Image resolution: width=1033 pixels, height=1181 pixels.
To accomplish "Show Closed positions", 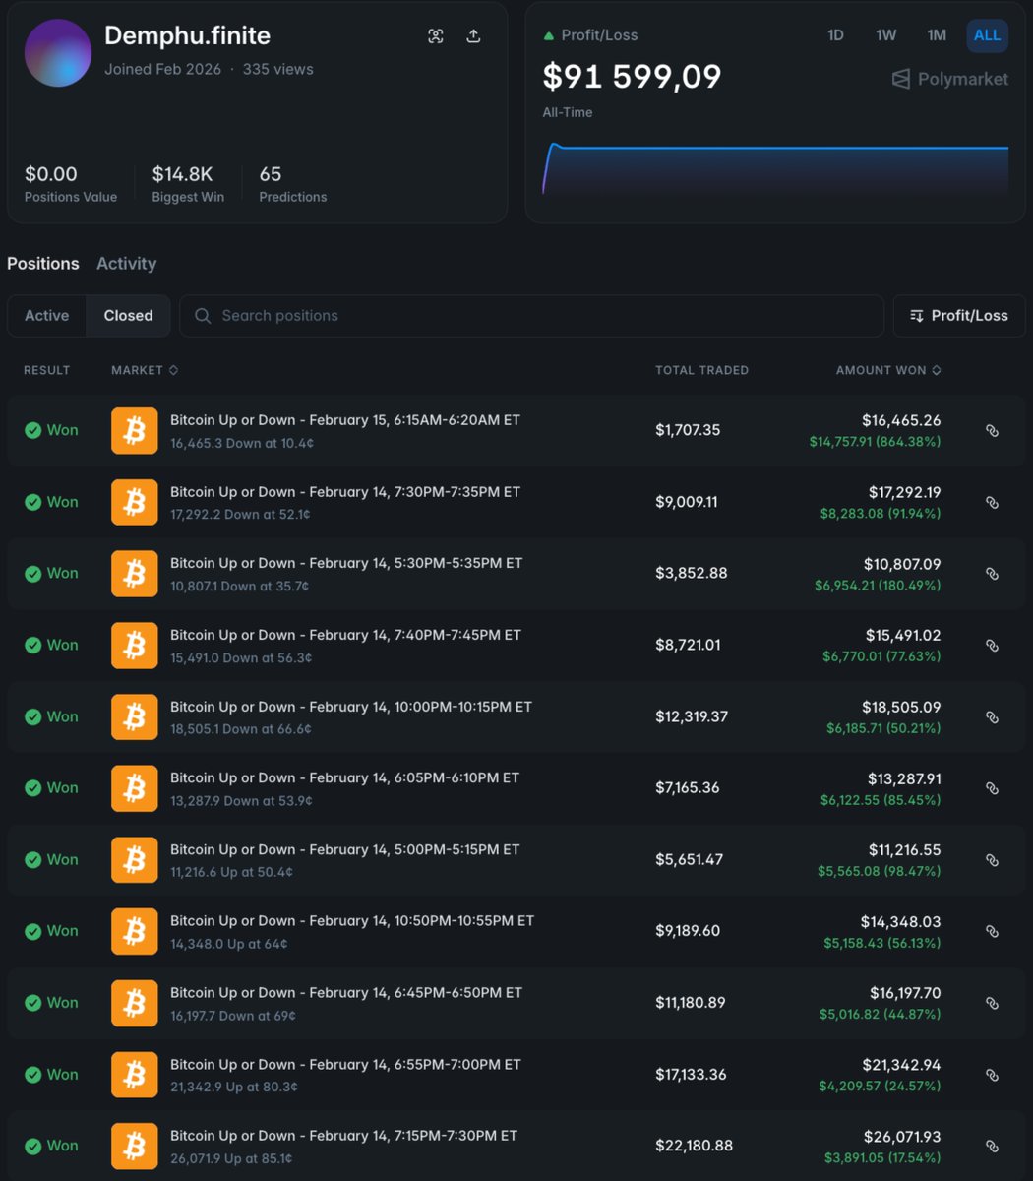I will tap(128, 316).
